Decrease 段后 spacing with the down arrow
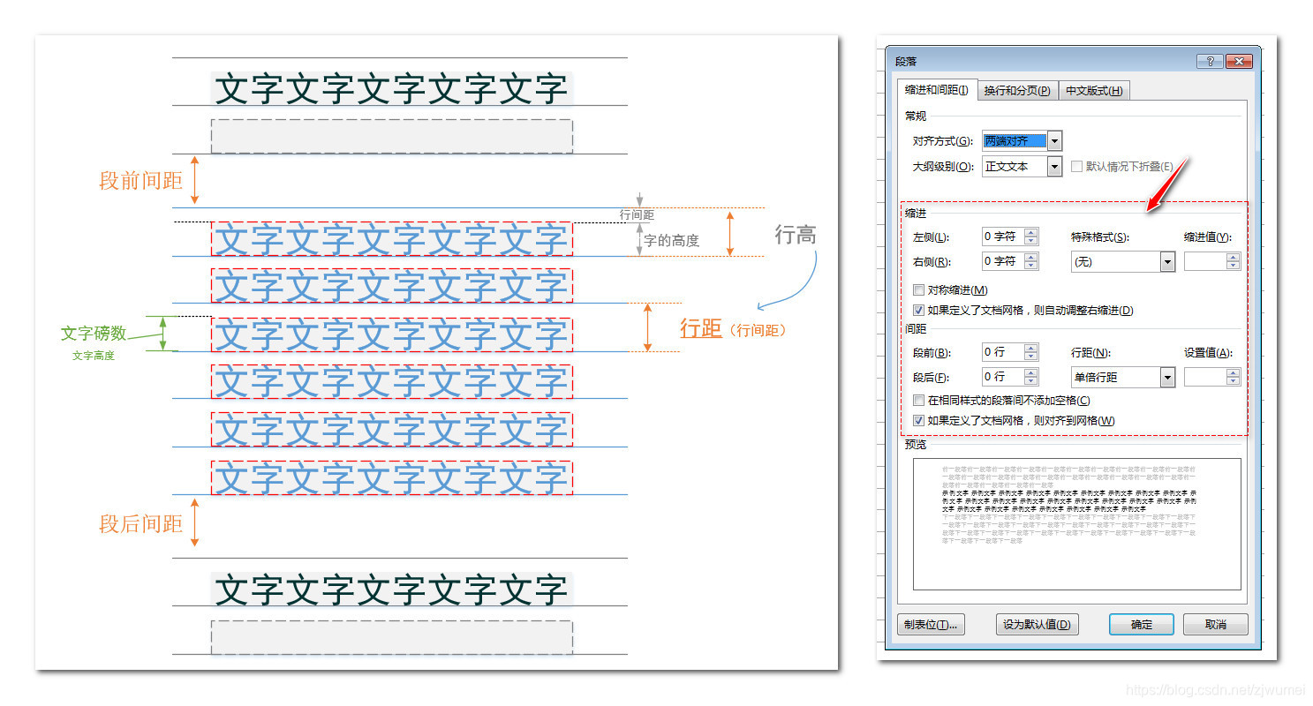The height and width of the screenshot is (706, 1313). [x=1031, y=381]
